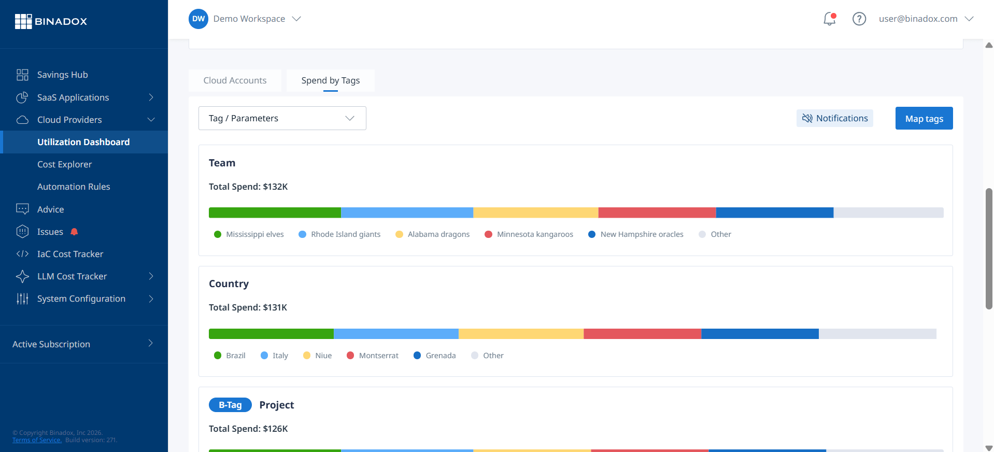The width and height of the screenshot is (994, 452).
Task: Click the muted Notifications button
Action: click(835, 118)
